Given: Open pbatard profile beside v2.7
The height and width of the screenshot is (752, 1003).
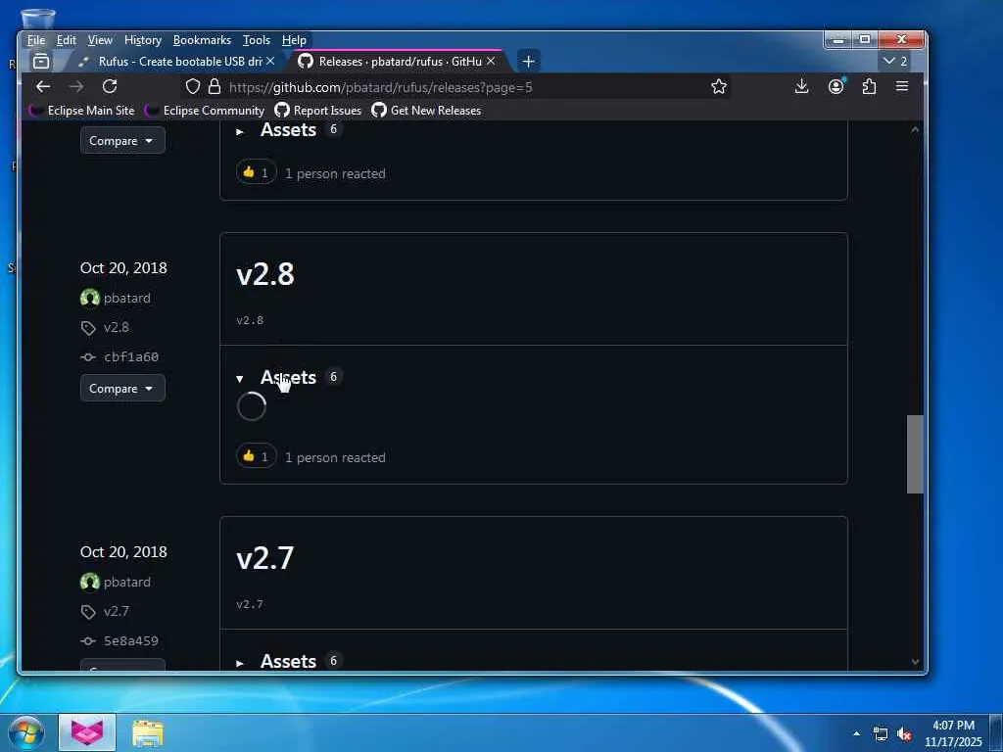Looking at the screenshot, I should 126,582.
